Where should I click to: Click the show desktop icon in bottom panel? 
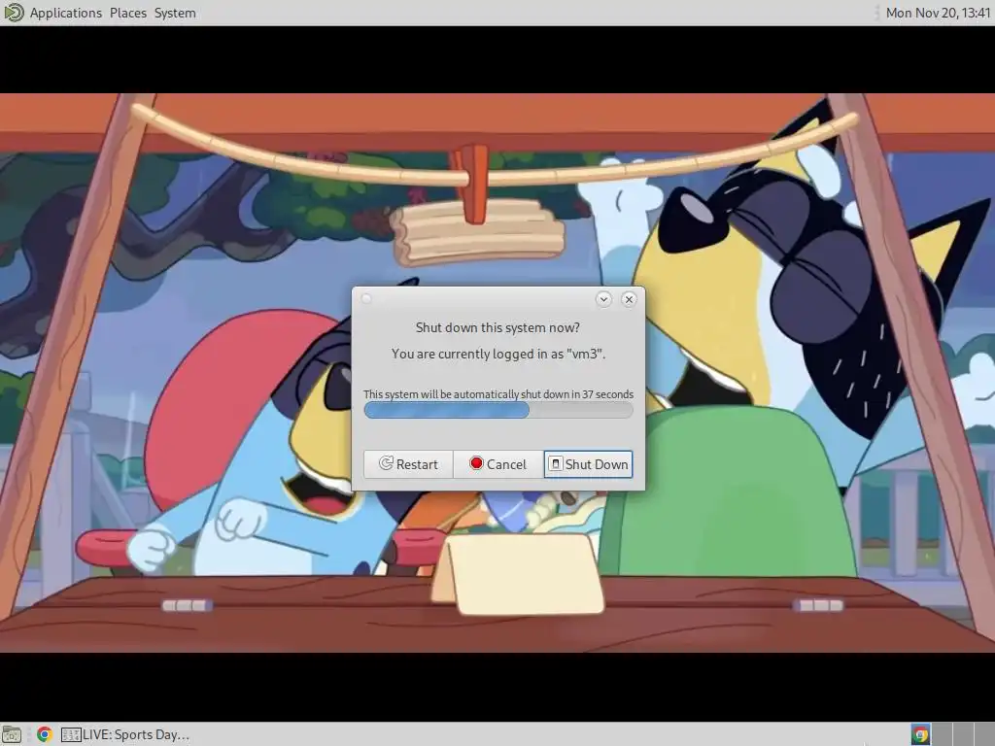pyautogui.click(x=12, y=734)
